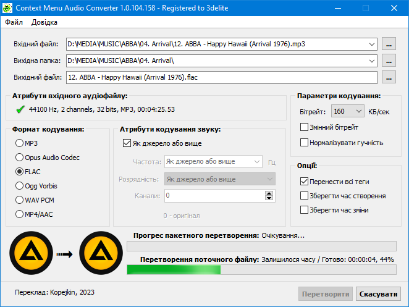Pick the Ogg Vorbis format option
This screenshot has height=307, width=409.
pyautogui.click(x=36, y=186)
